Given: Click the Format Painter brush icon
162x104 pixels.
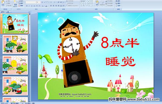Looking at the screenshot, I should click(x=7, y=6).
